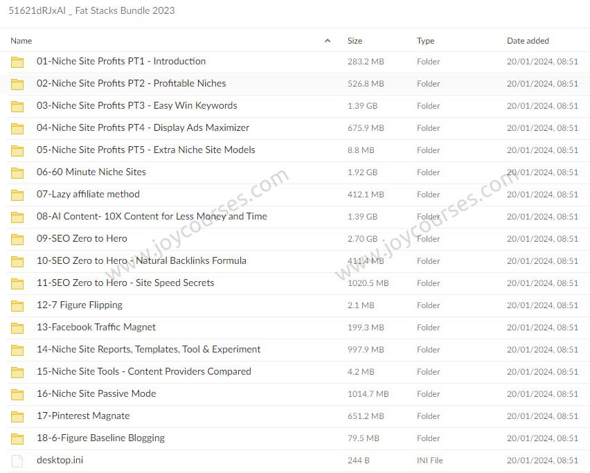Open 02-Niche Site Profits PT2 - Profitable Niches
This screenshot has height=473, width=590.
pyautogui.click(x=132, y=83)
